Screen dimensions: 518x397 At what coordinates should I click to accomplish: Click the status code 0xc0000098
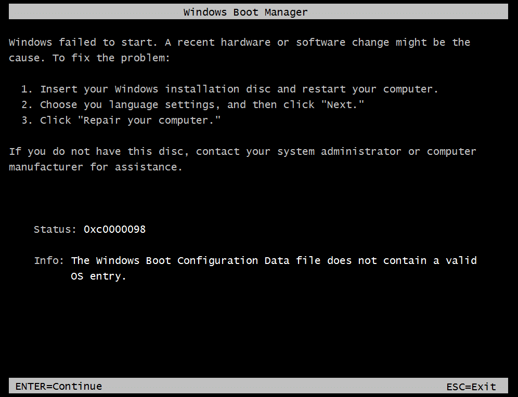point(114,229)
